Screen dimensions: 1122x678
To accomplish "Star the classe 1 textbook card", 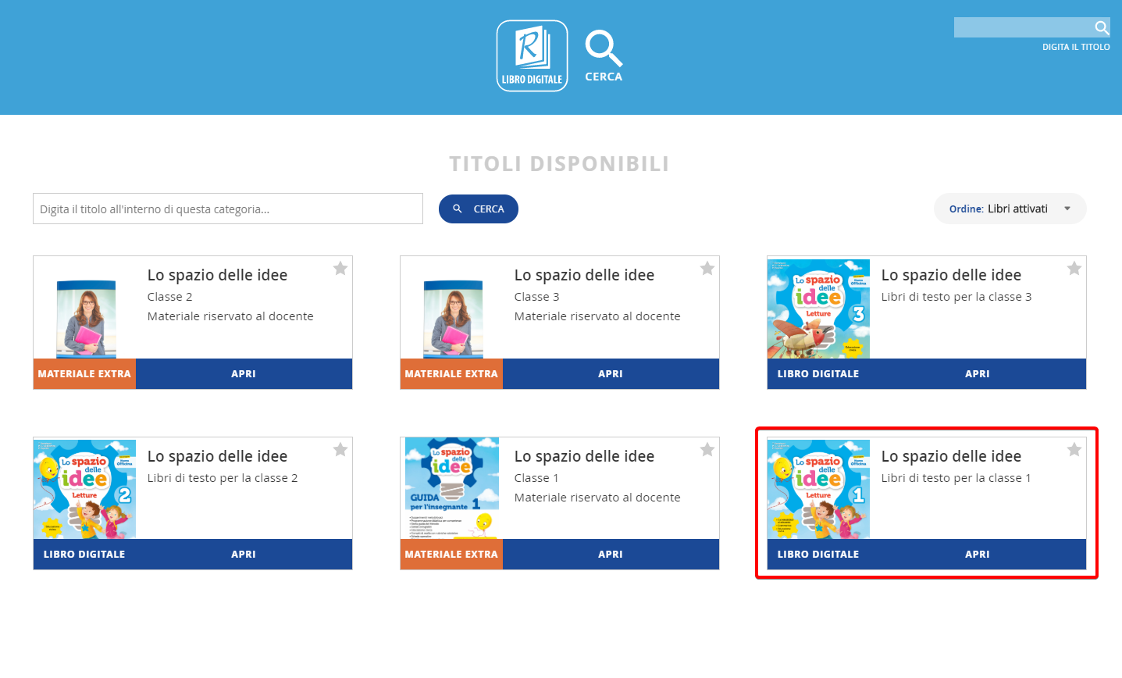I will coord(1074,450).
